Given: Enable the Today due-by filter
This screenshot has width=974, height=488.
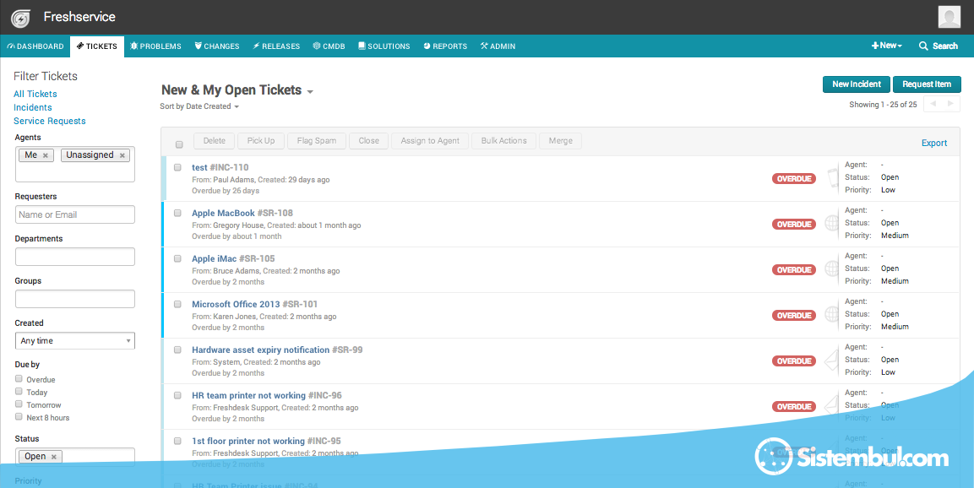Looking at the screenshot, I should (x=19, y=391).
